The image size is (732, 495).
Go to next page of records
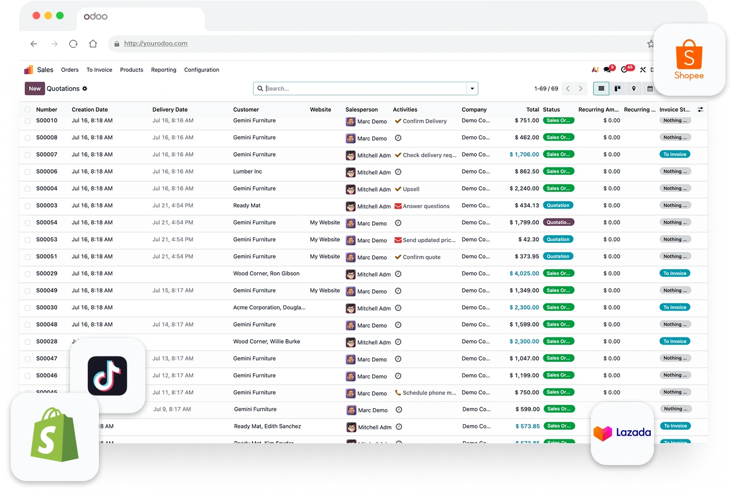click(x=581, y=89)
